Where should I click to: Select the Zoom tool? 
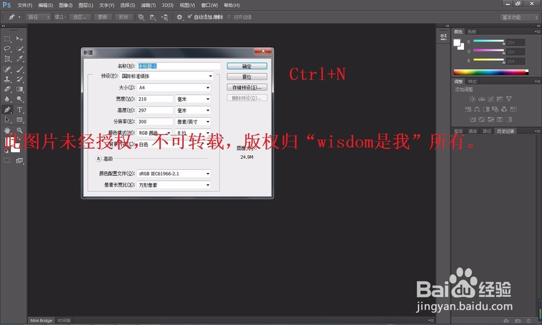tap(20, 130)
